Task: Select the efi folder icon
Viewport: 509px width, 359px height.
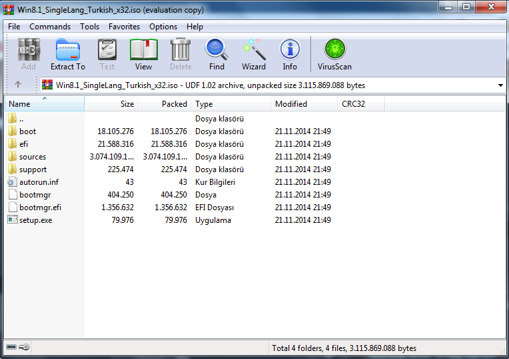Action: [13, 143]
